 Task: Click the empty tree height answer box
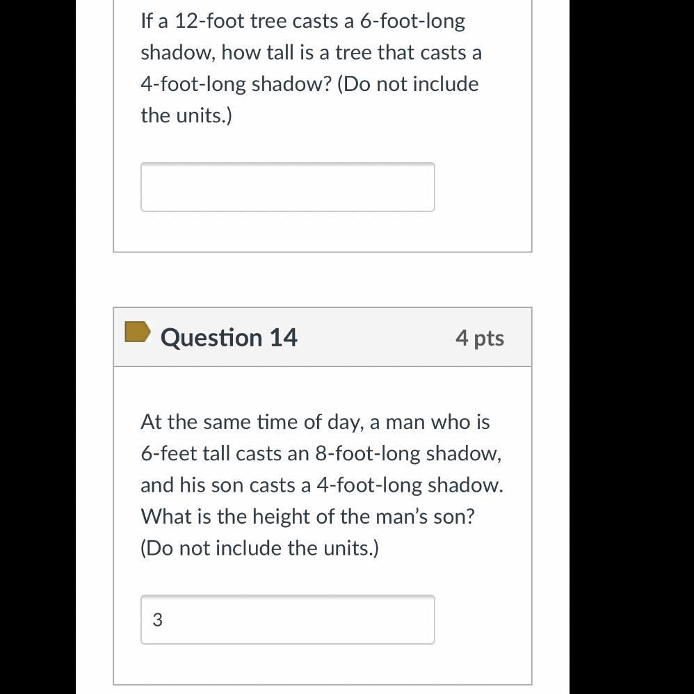[287, 187]
